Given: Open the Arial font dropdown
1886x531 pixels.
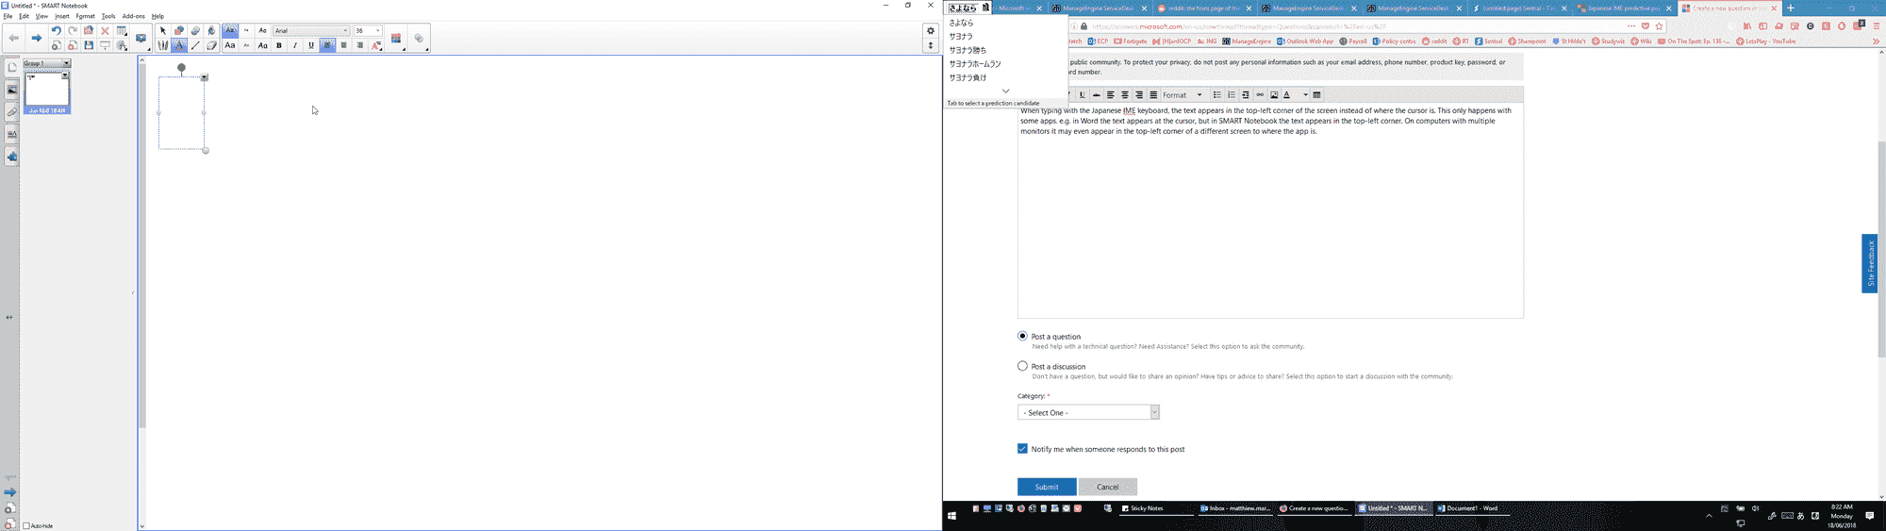Looking at the screenshot, I should pyautogui.click(x=311, y=30).
